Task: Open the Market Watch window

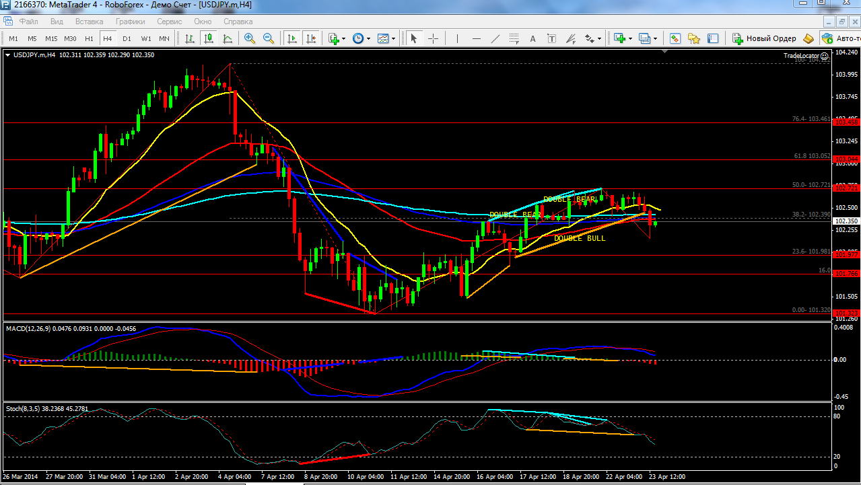Action: coord(675,38)
